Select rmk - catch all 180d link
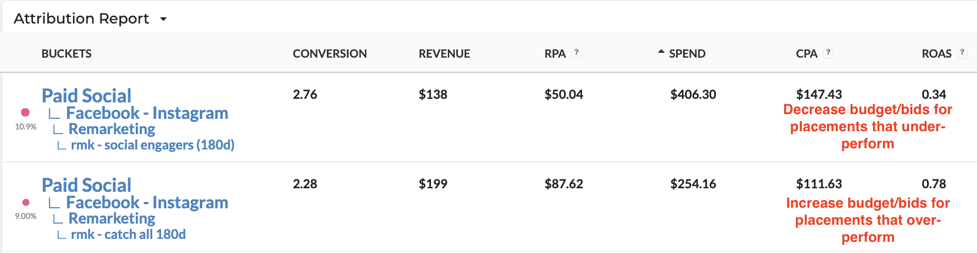This screenshot has width=977, height=253. tap(128, 234)
